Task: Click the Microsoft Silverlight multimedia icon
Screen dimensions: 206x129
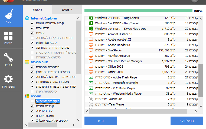Action: (x=91, y=83)
